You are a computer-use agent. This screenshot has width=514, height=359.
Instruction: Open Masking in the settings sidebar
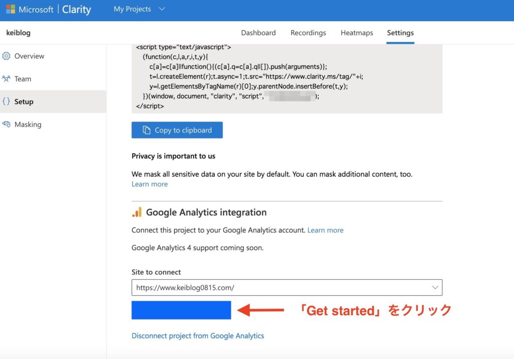point(53,124)
